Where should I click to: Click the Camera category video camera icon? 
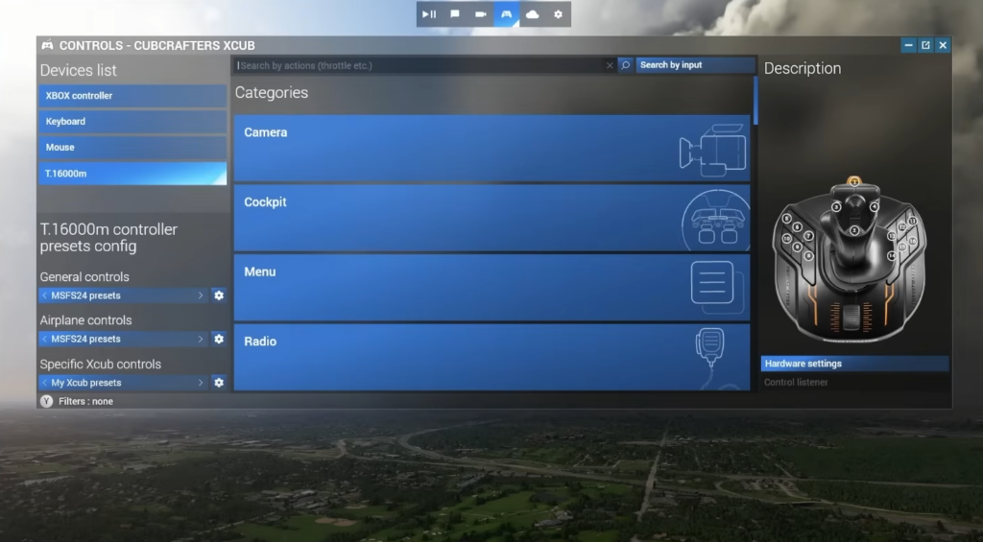click(x=713, y=151)
